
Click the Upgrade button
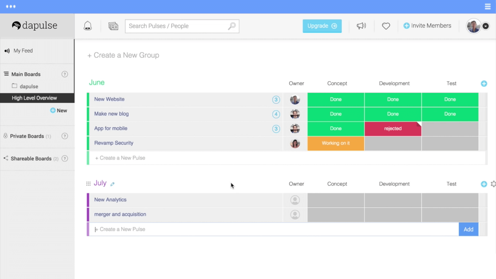322,26
